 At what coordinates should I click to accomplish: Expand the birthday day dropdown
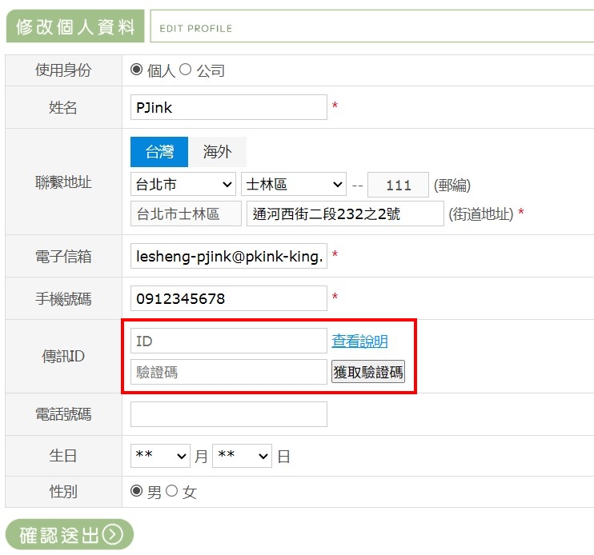tap(242, 456)
